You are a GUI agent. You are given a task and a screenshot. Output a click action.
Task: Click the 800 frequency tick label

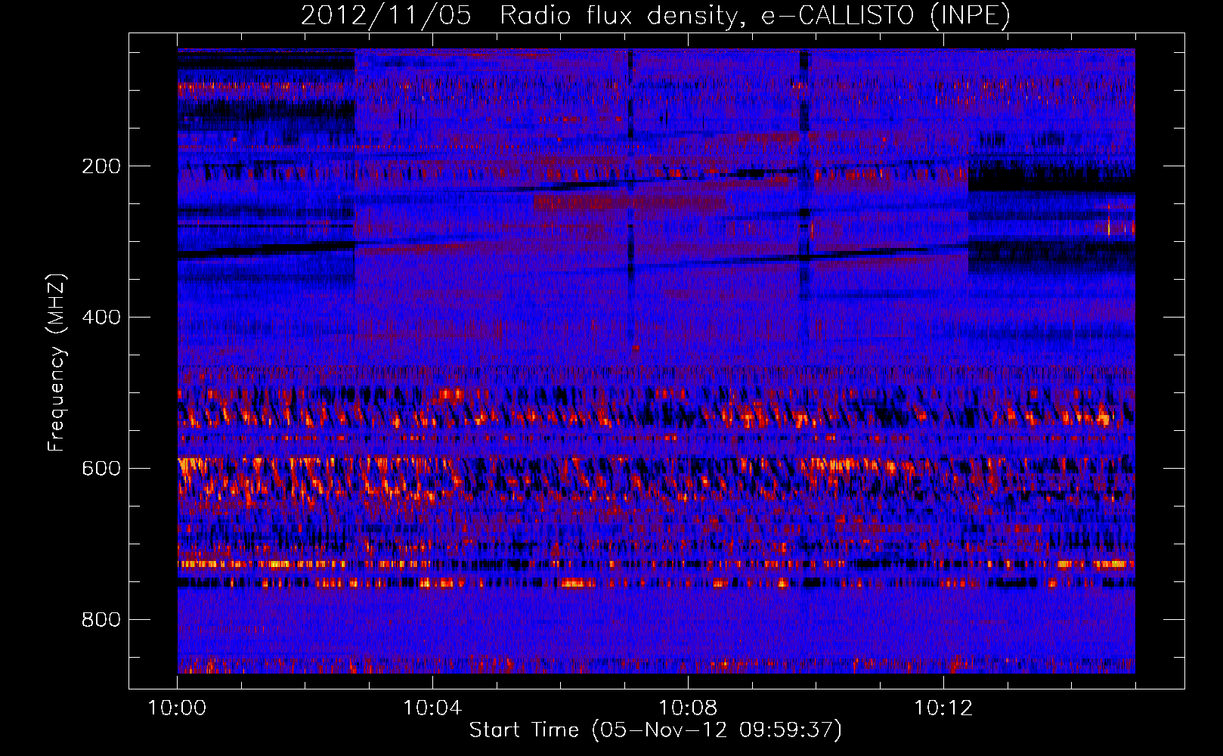101,620
